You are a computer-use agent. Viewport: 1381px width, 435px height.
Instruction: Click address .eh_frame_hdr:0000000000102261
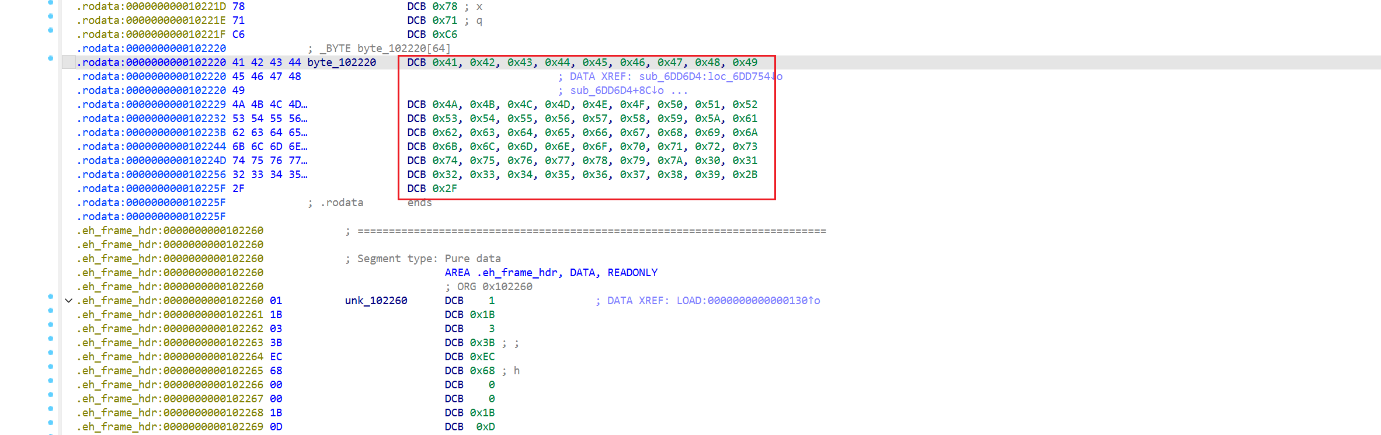tap(170, 315)
